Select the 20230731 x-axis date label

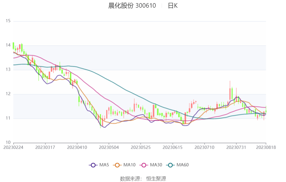(236, 147)
